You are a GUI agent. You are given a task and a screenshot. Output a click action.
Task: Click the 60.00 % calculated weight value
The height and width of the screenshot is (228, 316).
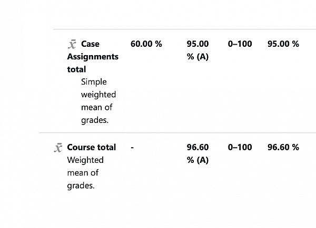[146, 44]
